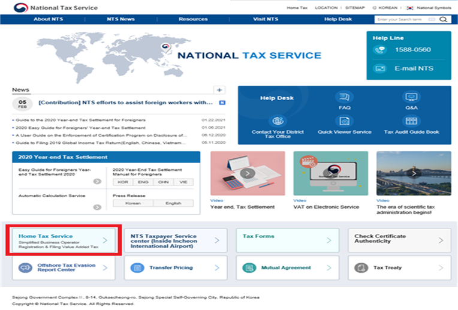Open the Tax Forms tile arrow
The height and width of the screenshot is (310, 458).
coord(329,240)
